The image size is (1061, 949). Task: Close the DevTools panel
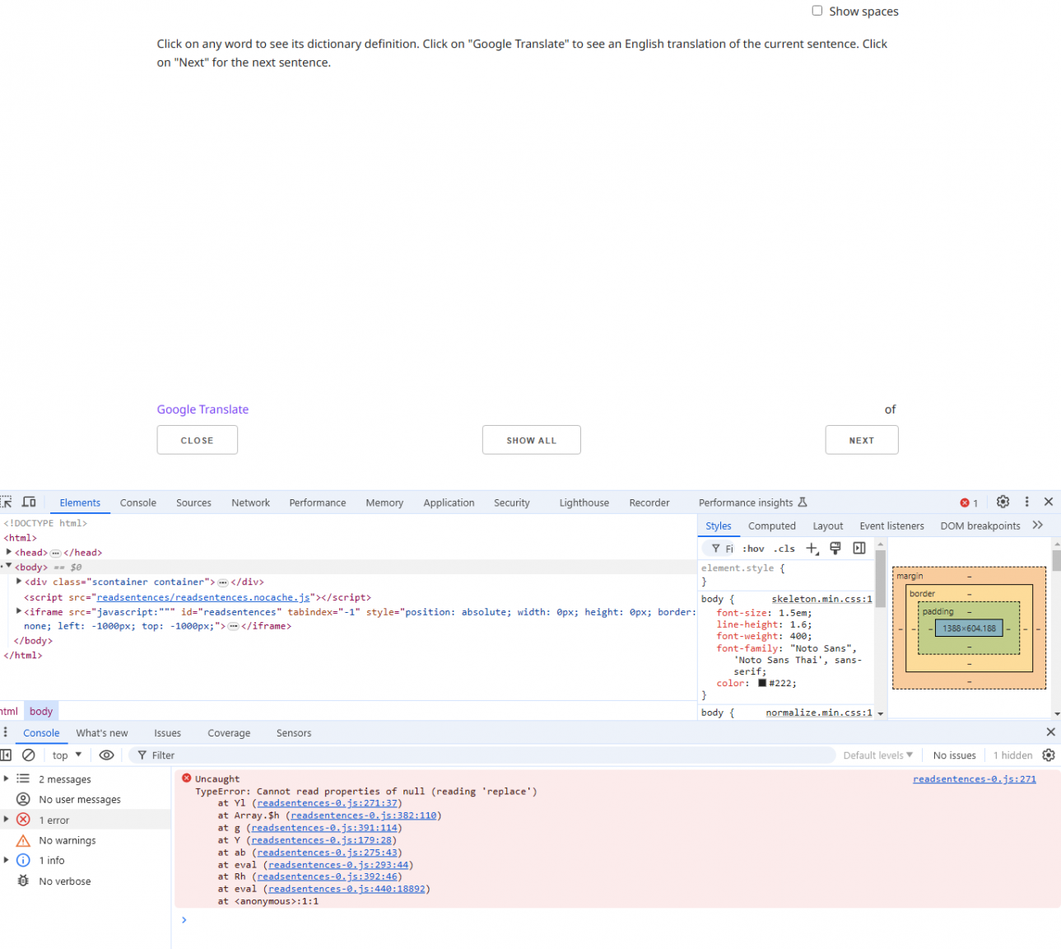pyautogui.click(x=1049, y=502)
